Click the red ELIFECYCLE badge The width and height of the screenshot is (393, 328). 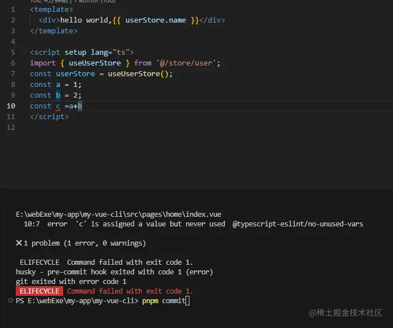click(39, 291)
